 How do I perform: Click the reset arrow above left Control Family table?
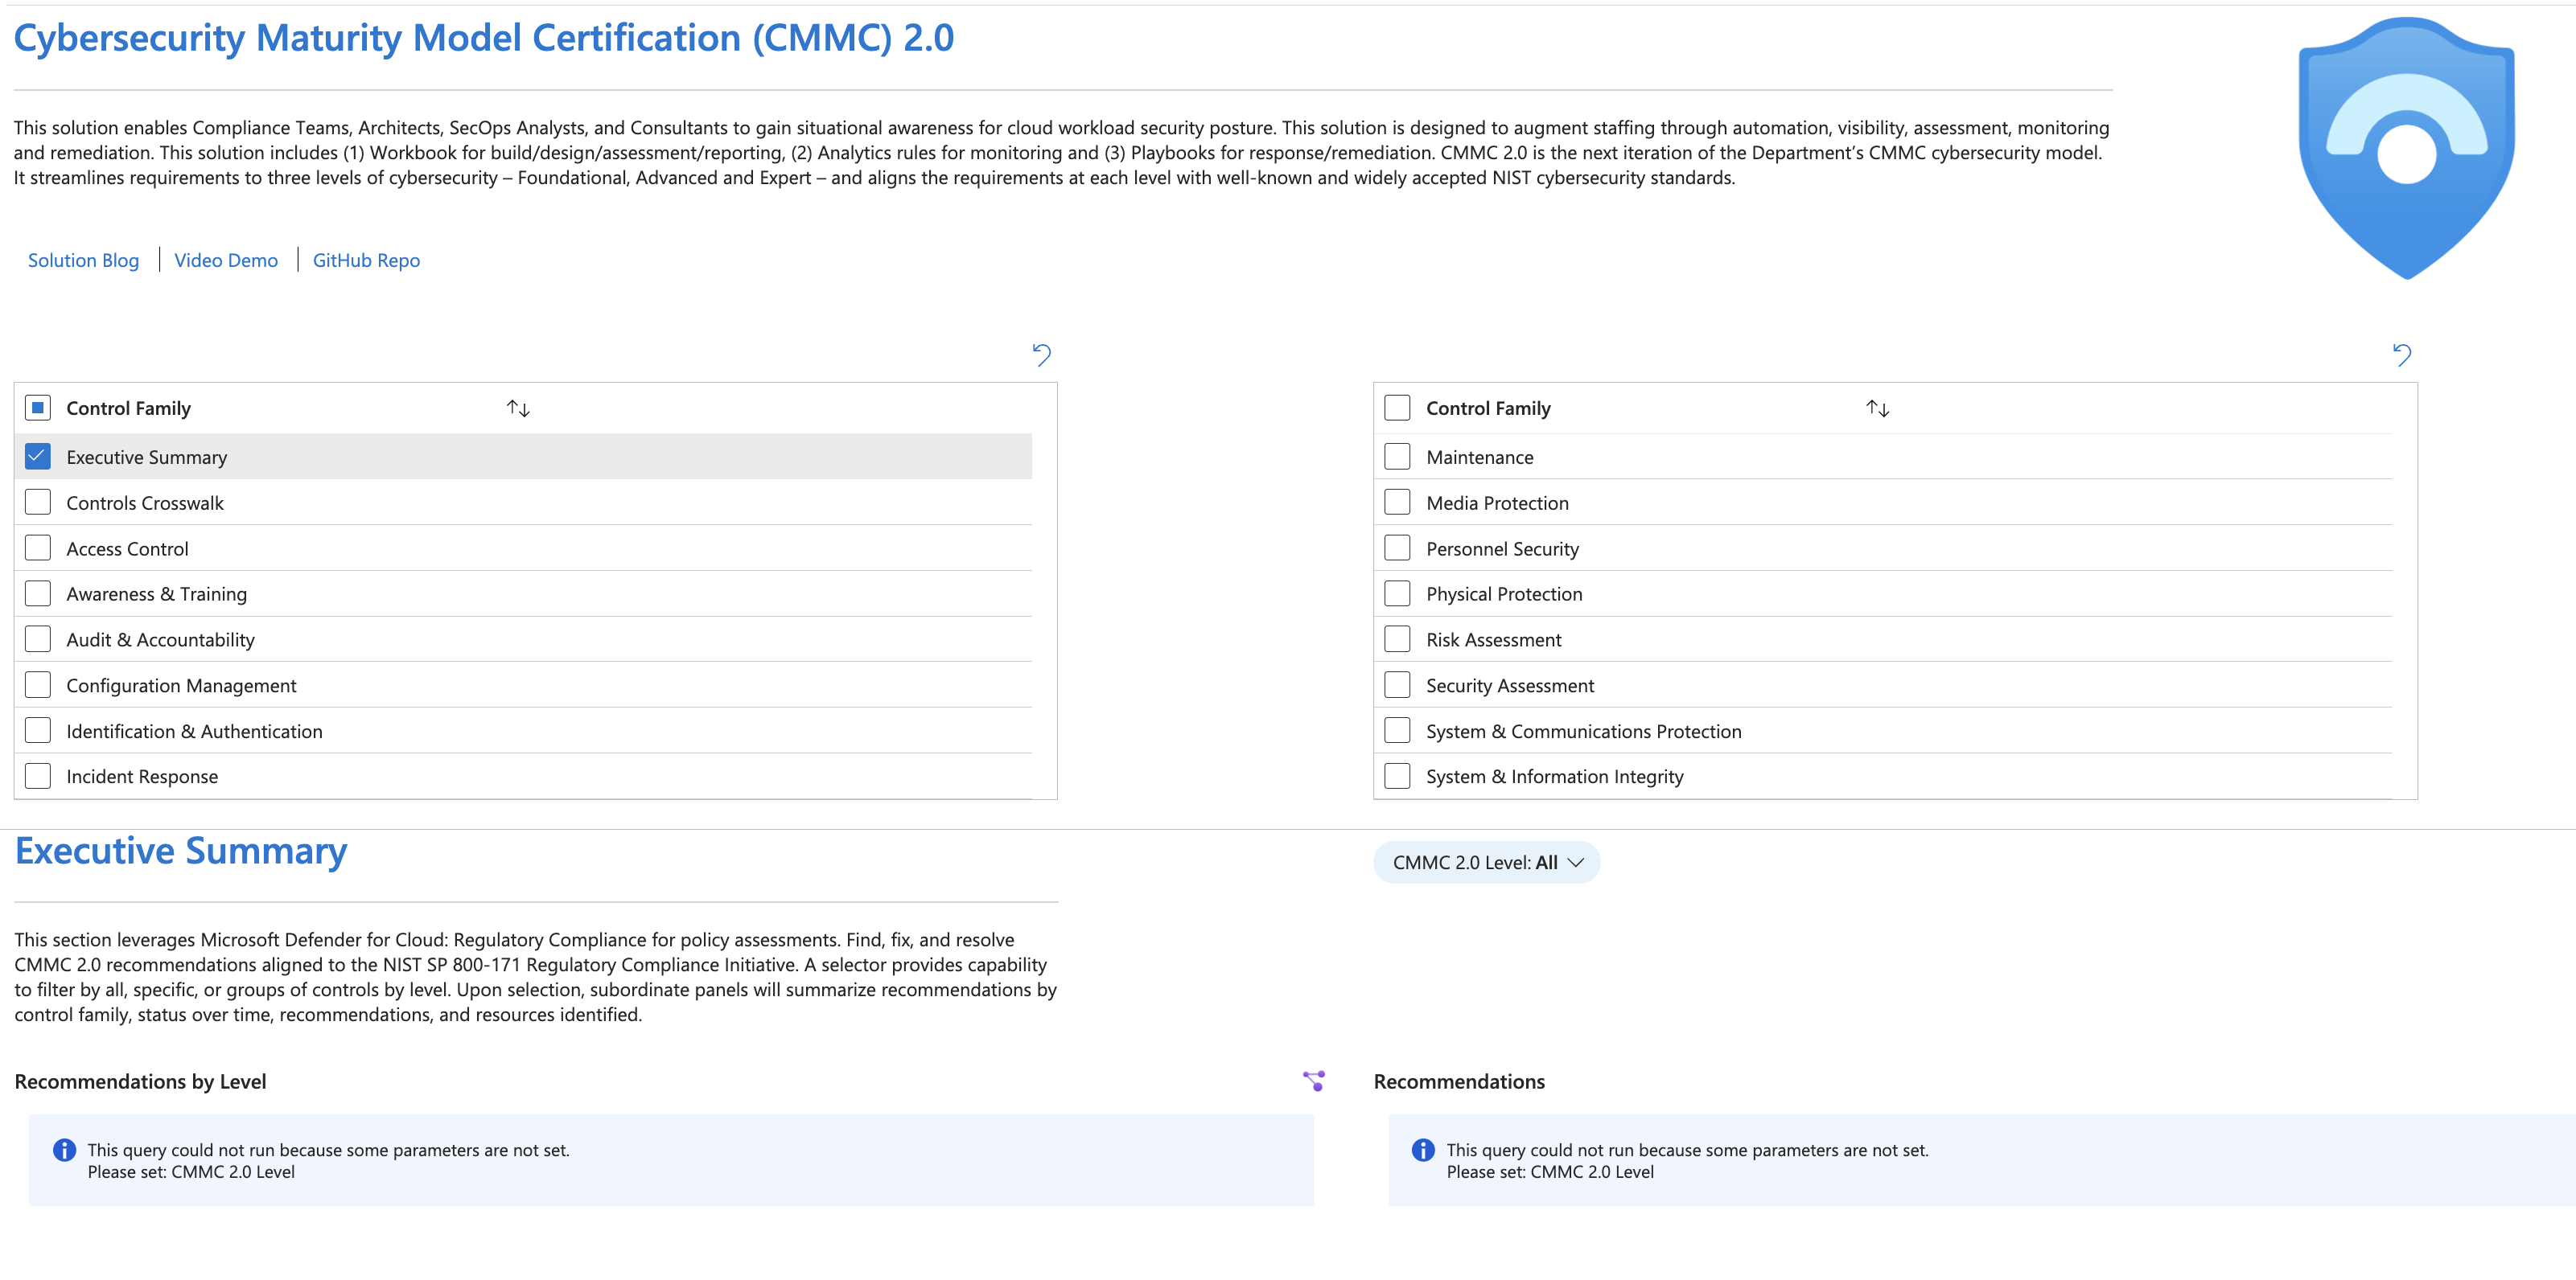[1041, 355]
